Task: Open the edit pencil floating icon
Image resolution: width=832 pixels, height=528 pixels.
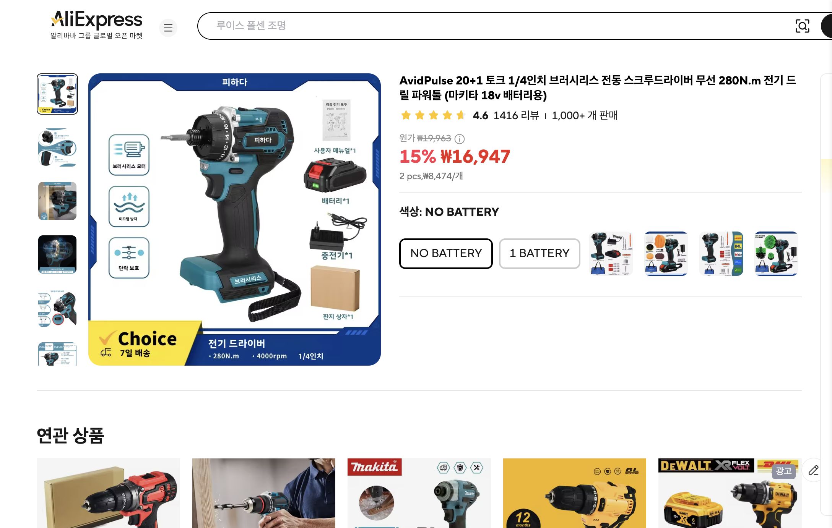Action: pos(814,470)
